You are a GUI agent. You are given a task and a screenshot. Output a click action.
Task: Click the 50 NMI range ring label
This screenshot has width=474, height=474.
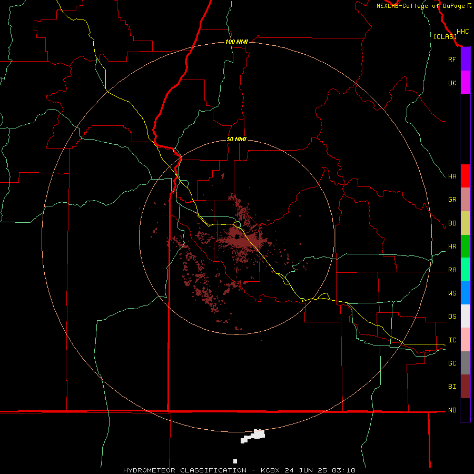[x=236, y=139]
